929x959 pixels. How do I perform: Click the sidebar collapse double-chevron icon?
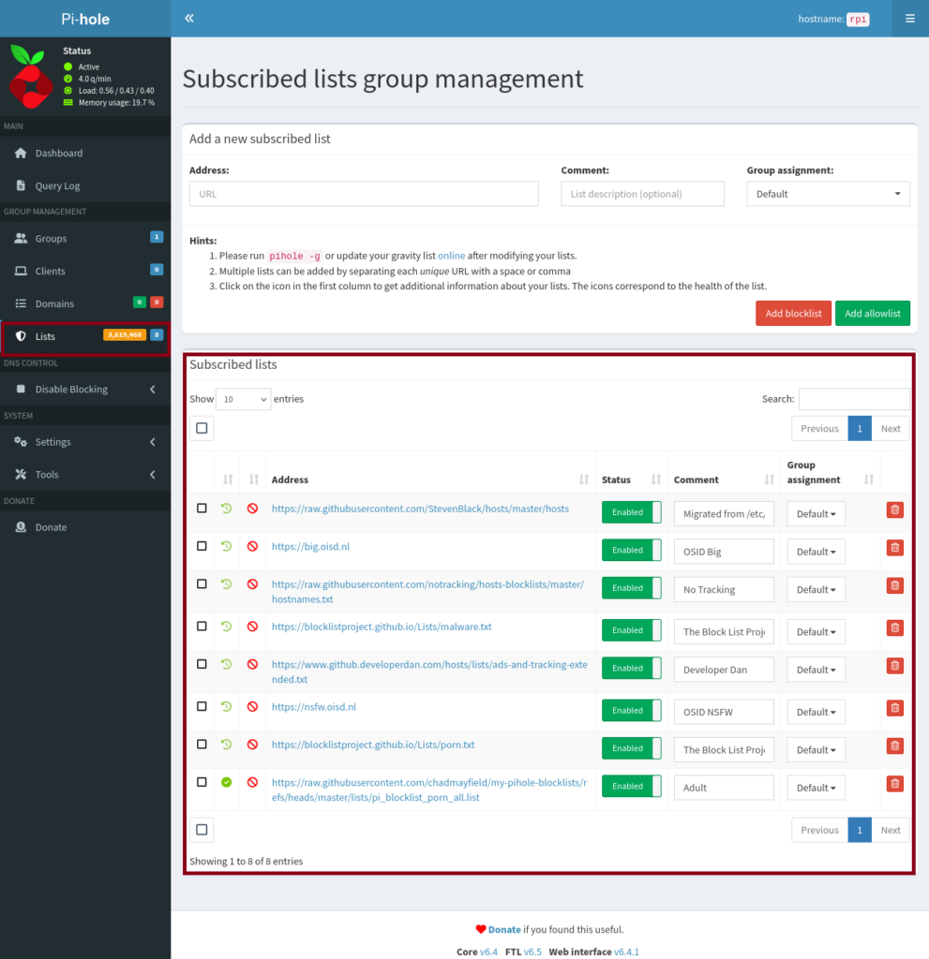(x=189, y=18)
